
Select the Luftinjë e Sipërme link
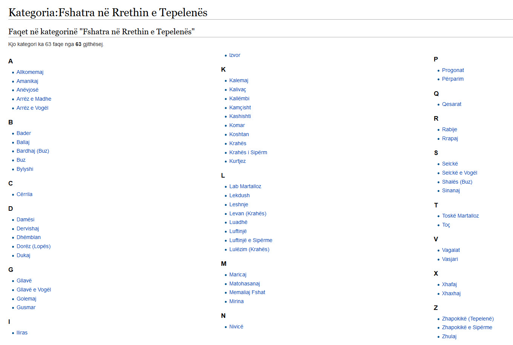click(x=250, y=240)
